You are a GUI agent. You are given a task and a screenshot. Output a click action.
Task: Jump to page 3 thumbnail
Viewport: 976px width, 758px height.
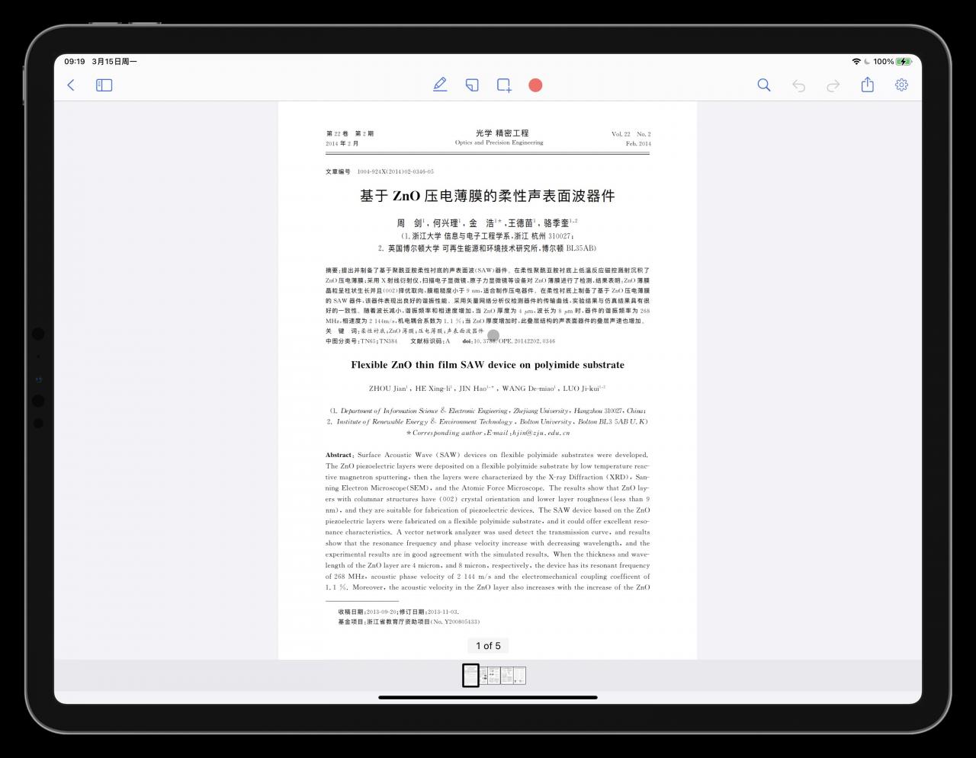(x=494, y=676)
